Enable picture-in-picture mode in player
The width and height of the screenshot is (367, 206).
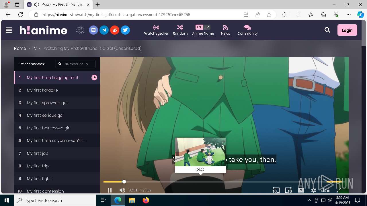326,190
